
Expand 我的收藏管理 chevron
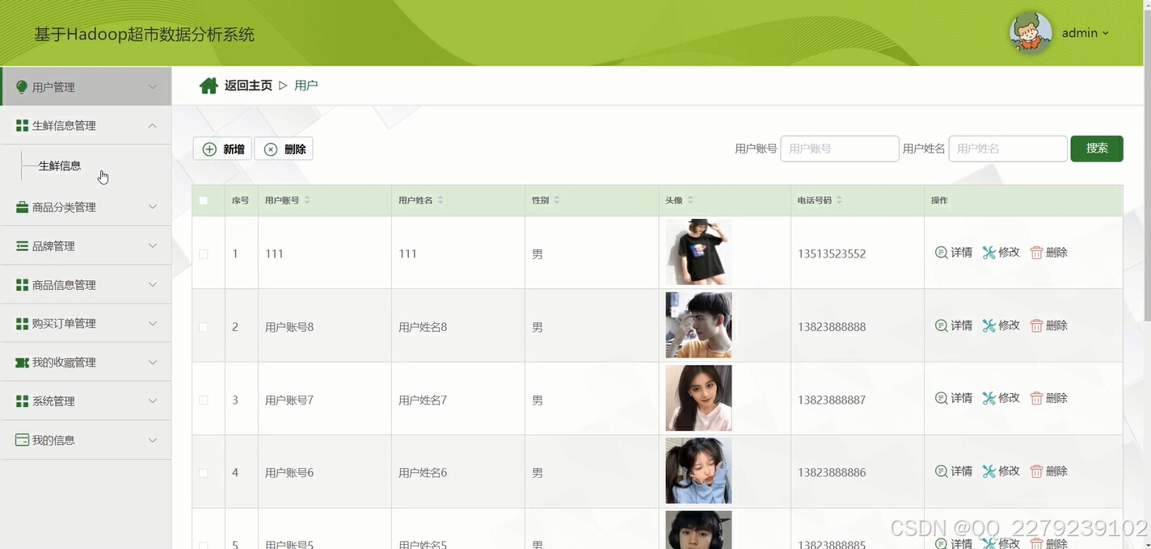[x=153, y=363]
